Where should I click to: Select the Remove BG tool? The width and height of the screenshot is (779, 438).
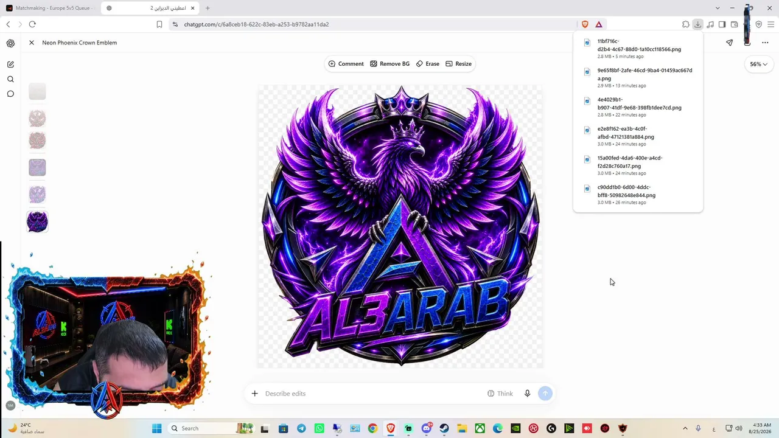389,64
